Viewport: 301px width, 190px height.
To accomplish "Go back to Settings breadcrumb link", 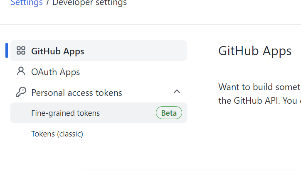I will 27,2.
